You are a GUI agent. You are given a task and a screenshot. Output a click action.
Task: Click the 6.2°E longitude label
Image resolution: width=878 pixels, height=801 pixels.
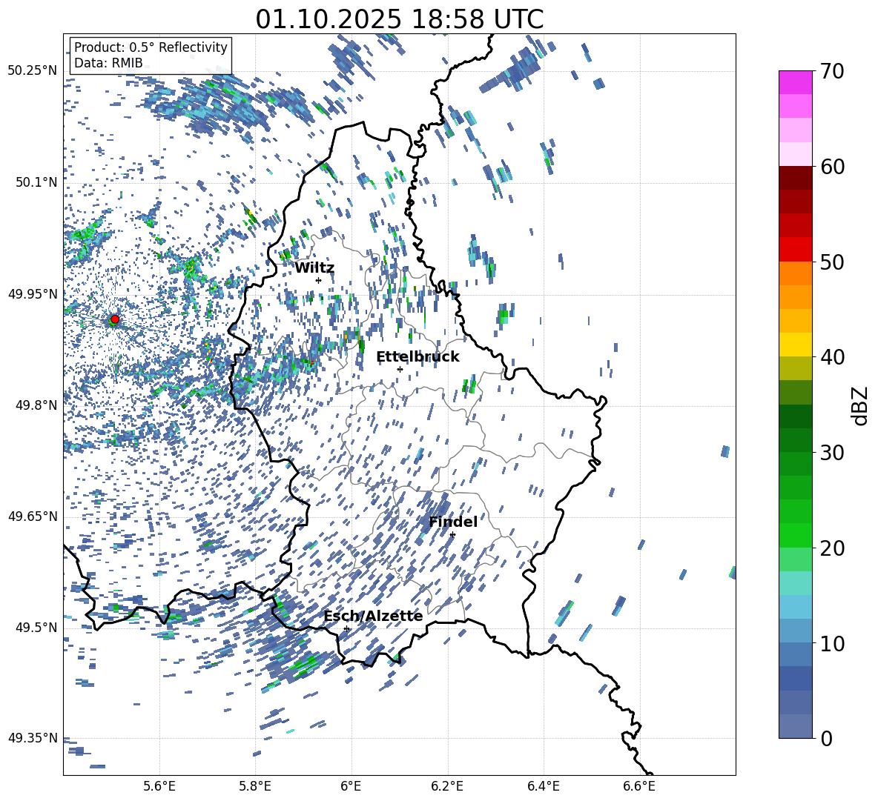point(447,786)
